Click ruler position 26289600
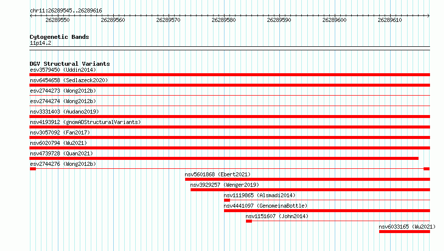The image size is (444, 251). (334, 20)
